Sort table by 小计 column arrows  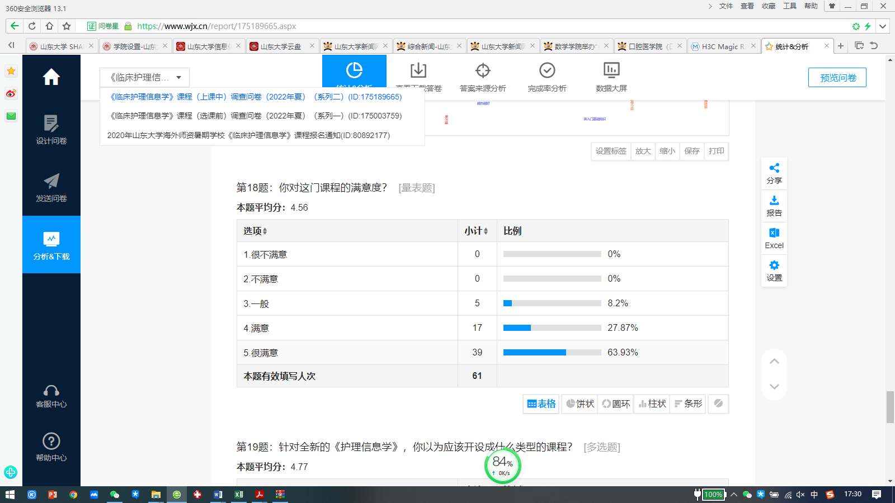(486, 231)
